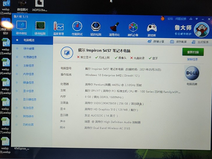This screenshot has height=159, width=212.
Task: Click the SSDSC2KW256G8 disk text
Action: (114, 104)
